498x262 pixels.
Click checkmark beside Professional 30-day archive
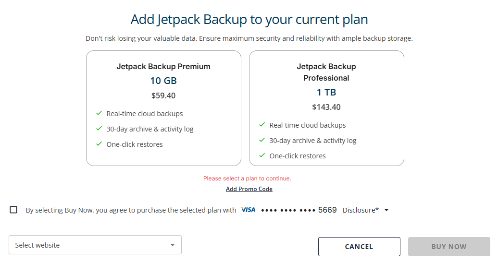pyautogui.click(x=262, y=140)
